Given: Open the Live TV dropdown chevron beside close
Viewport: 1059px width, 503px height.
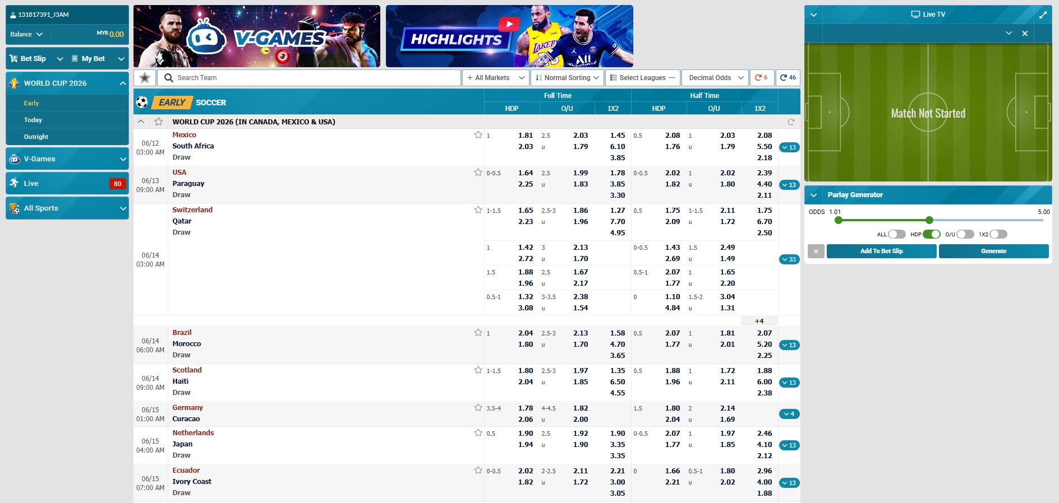Looking at the screenshot, I should click(x=1009, y=34).
